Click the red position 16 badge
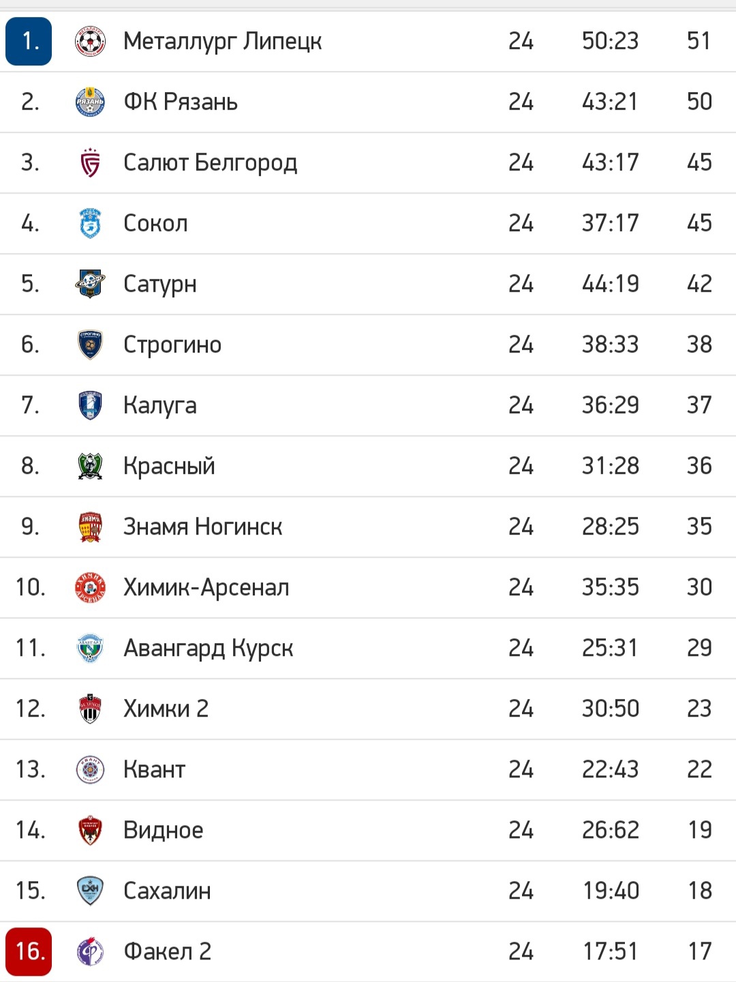 [29, 952]
